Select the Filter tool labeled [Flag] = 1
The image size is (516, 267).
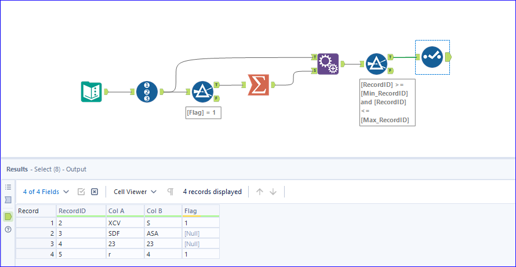point(202,92)
